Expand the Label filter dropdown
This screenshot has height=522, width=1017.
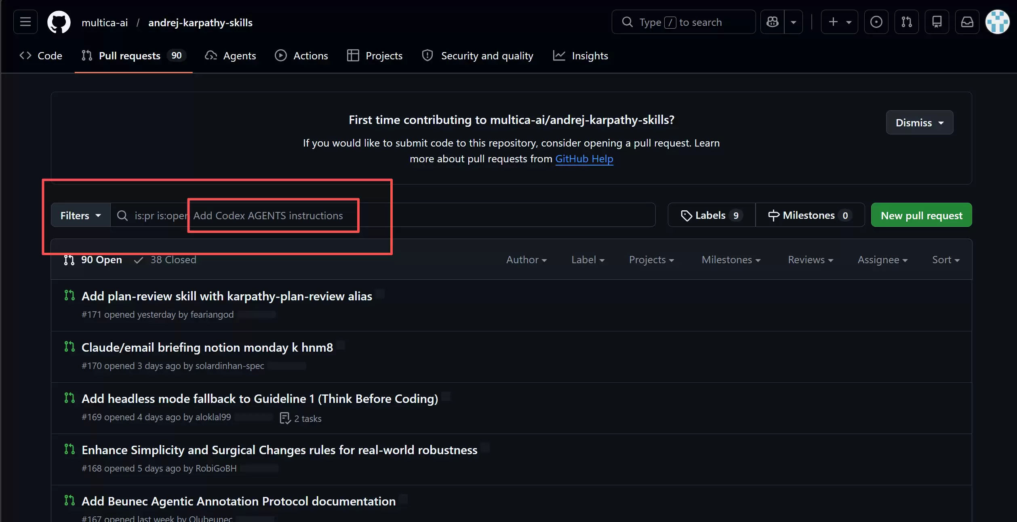tap(588, 260)
